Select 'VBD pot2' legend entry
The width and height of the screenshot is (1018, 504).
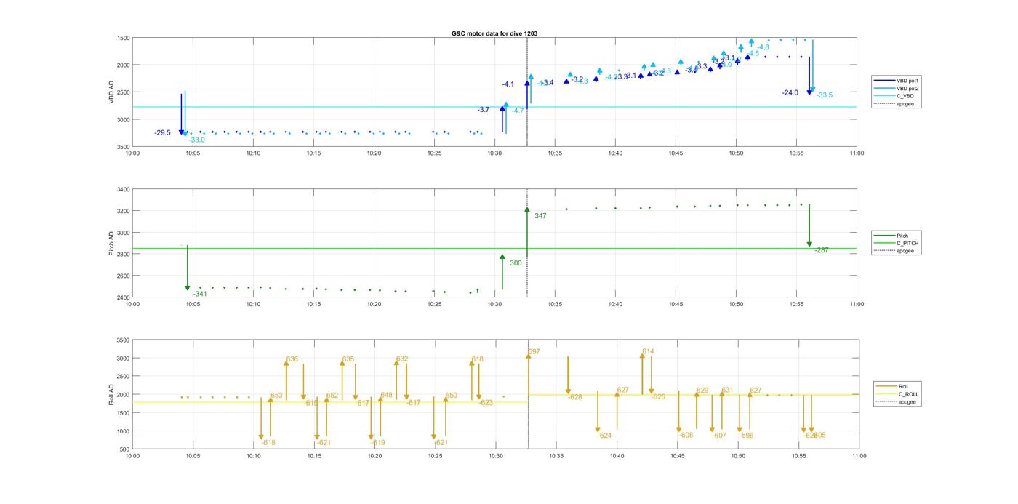tap(897, 88)
